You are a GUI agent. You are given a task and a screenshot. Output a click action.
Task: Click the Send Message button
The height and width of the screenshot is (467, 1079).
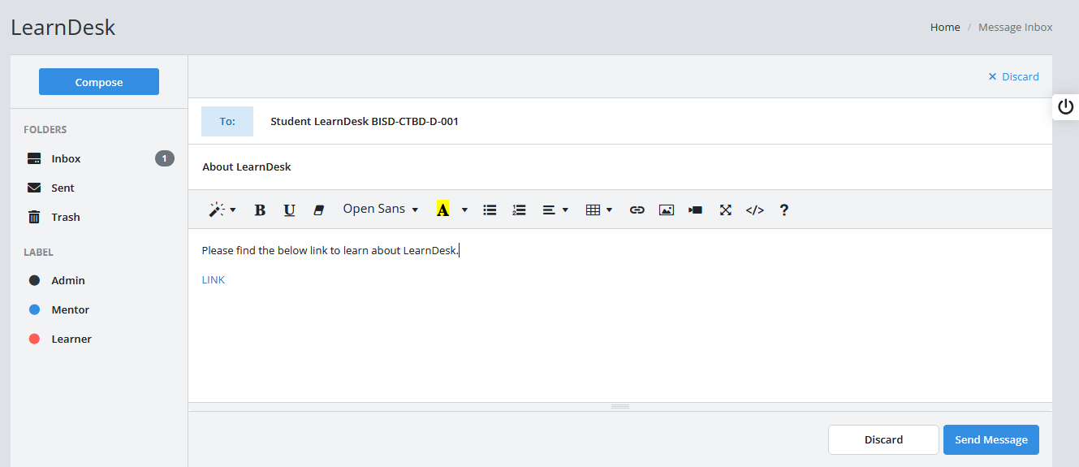click(x=991, y=439)
